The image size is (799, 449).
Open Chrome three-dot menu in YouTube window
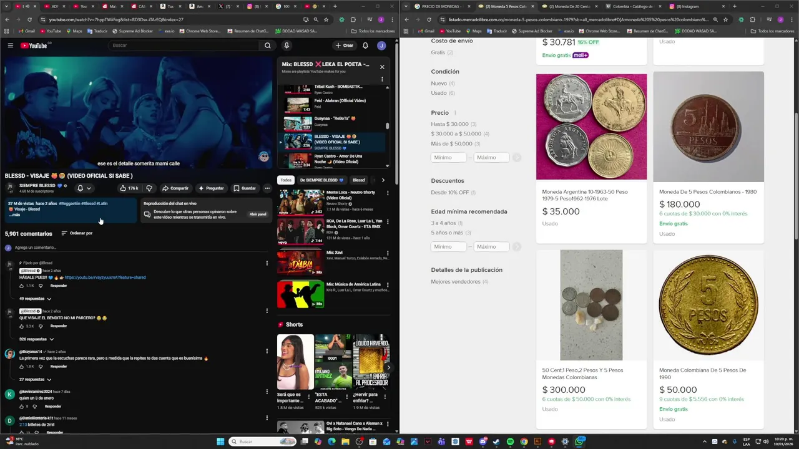click(392, 19)
